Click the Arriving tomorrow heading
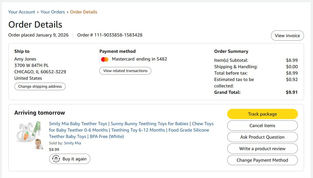This screenshot has height=178, width=313. point(40,113)
